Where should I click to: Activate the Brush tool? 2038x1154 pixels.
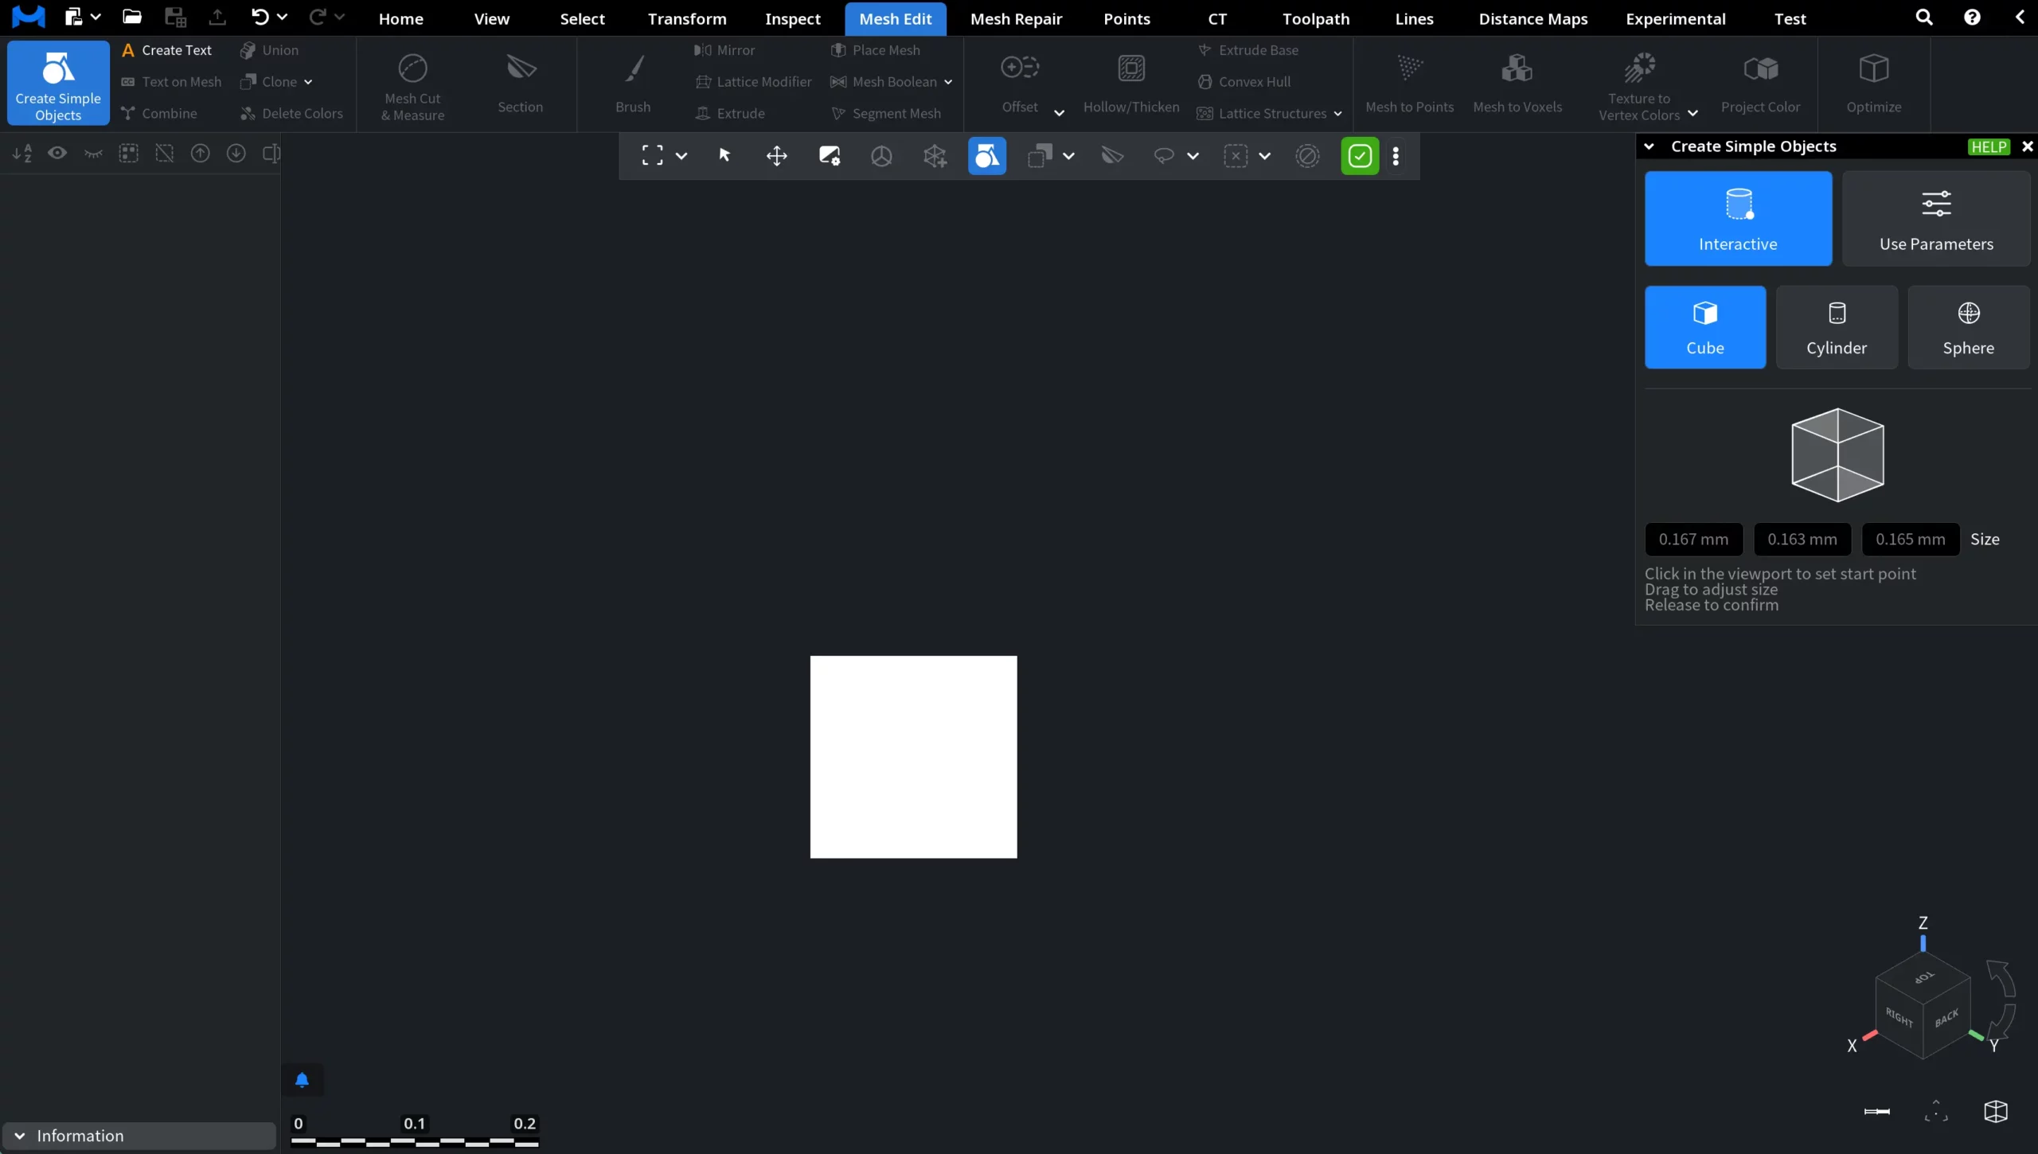(x=631, y=85)
